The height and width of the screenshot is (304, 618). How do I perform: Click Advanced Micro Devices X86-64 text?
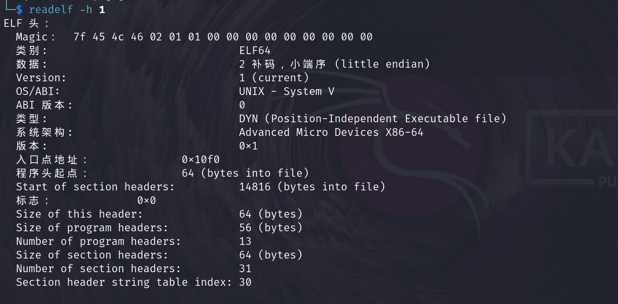tap(331, 132)
